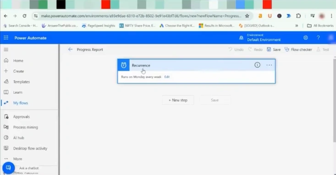This screenshot has height=175, width=336.
Task: Click the browser back arrow
Action: 6,16
